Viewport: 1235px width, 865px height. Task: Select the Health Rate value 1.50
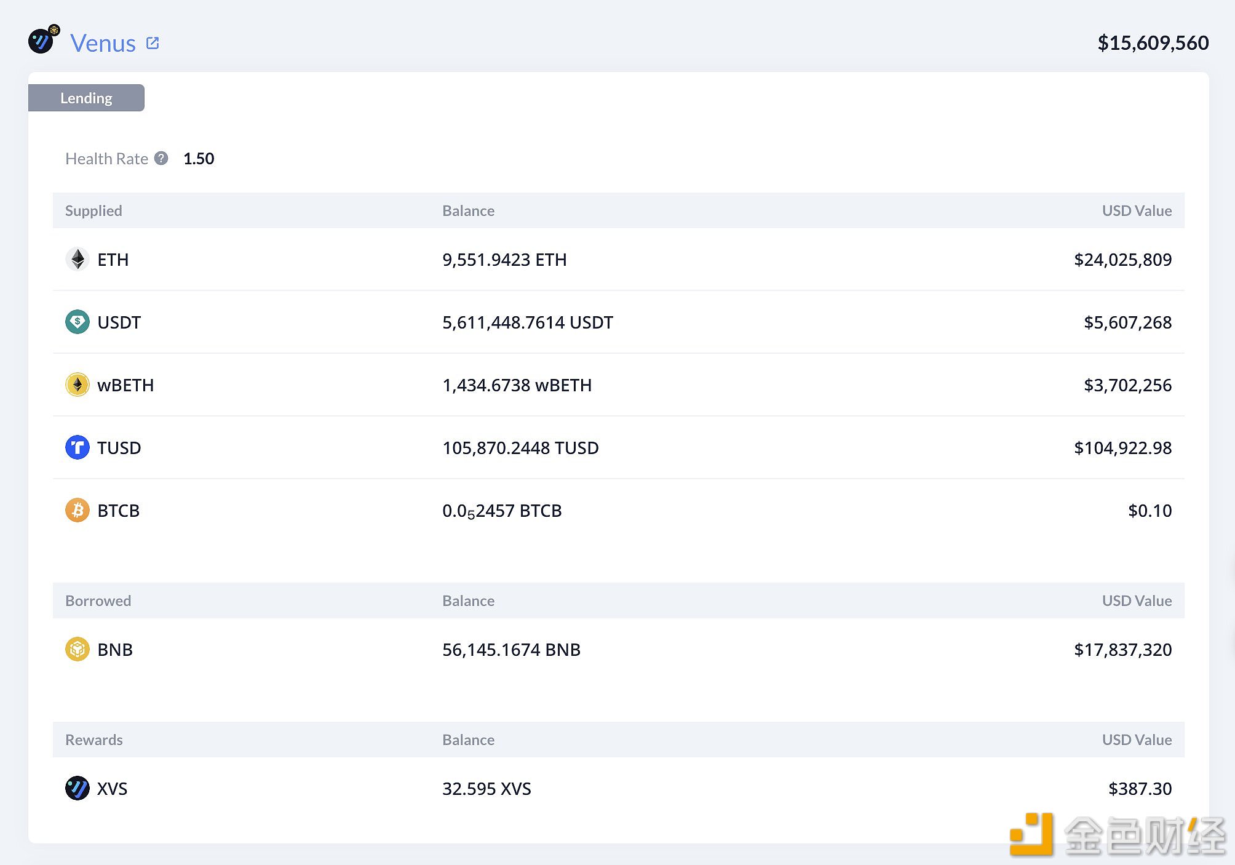[199, 159]
